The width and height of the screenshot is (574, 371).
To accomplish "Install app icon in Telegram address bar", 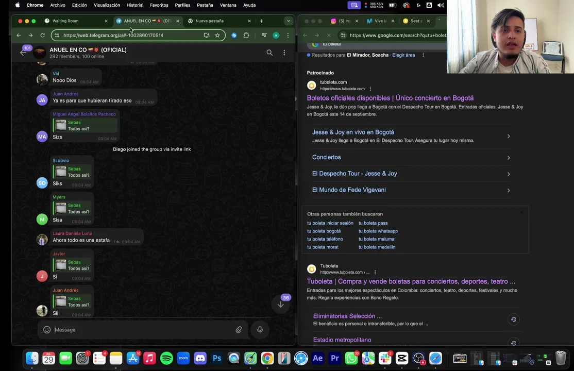I will 207,35.
